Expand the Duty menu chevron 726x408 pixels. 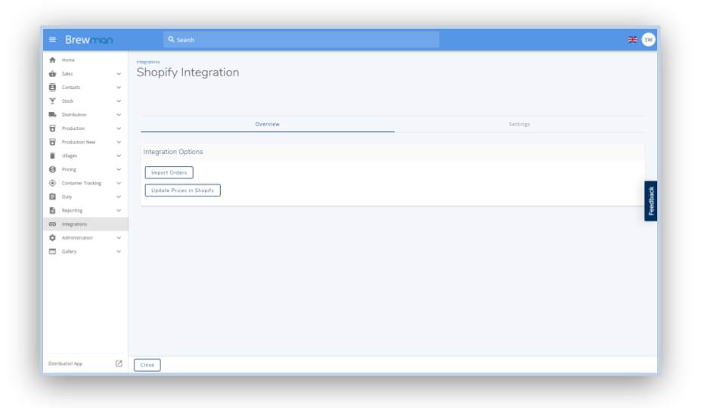coord(119,196)
